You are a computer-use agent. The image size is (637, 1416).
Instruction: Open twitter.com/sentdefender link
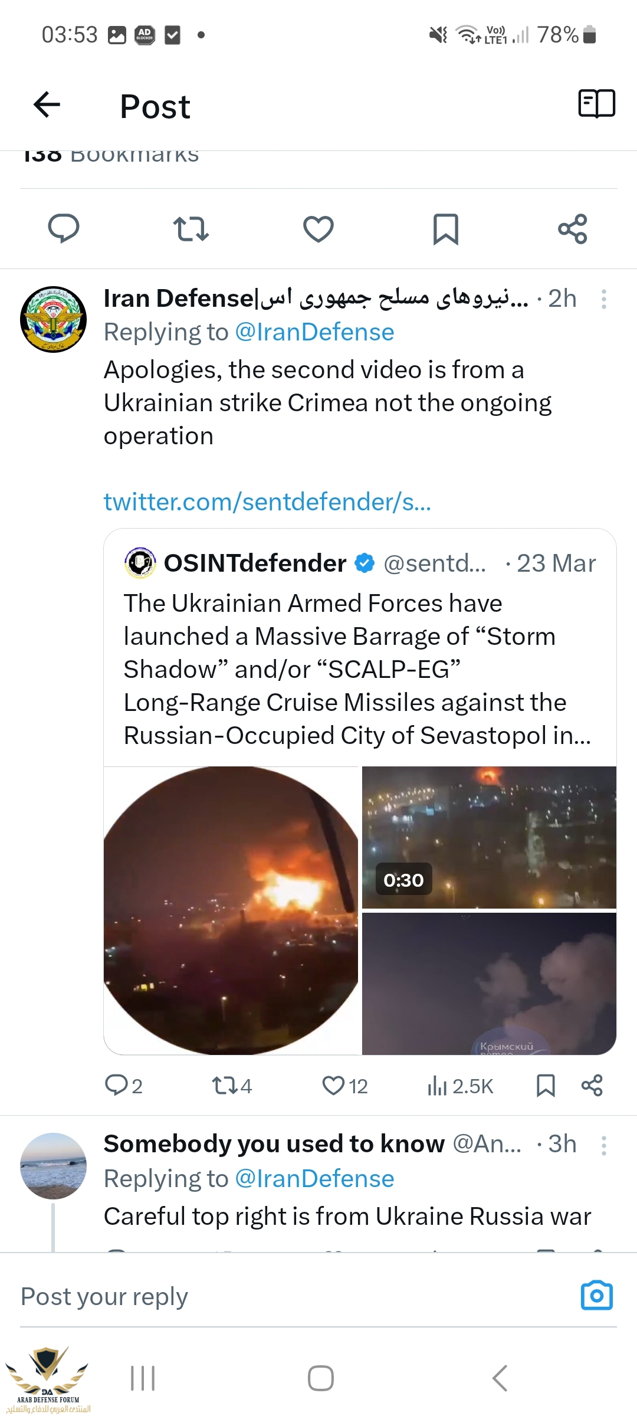[267, 502]
